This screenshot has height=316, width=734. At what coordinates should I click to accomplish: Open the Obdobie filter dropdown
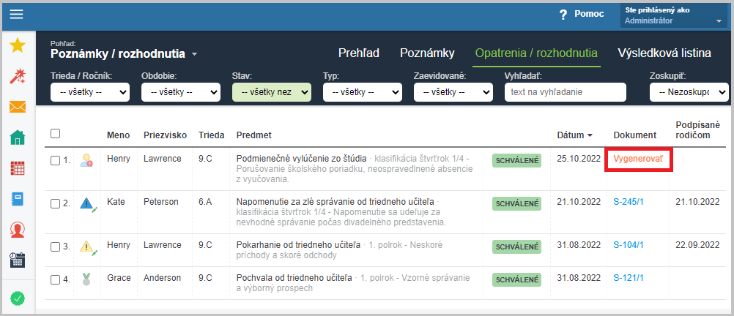[181, 92]
